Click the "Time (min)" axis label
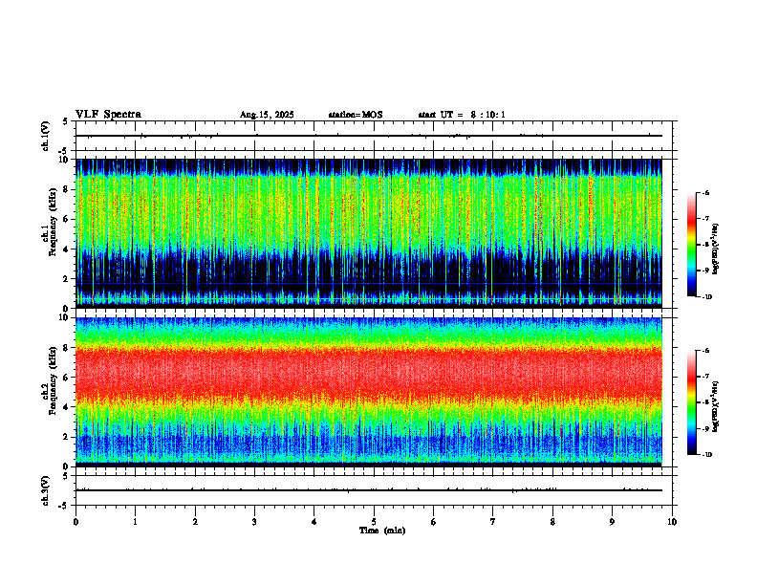The width and height of the screenshot is (757, 585). [382, 531]
